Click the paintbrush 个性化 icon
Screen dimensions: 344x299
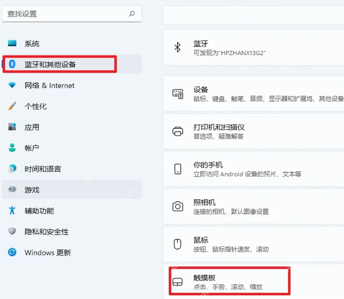12,106
